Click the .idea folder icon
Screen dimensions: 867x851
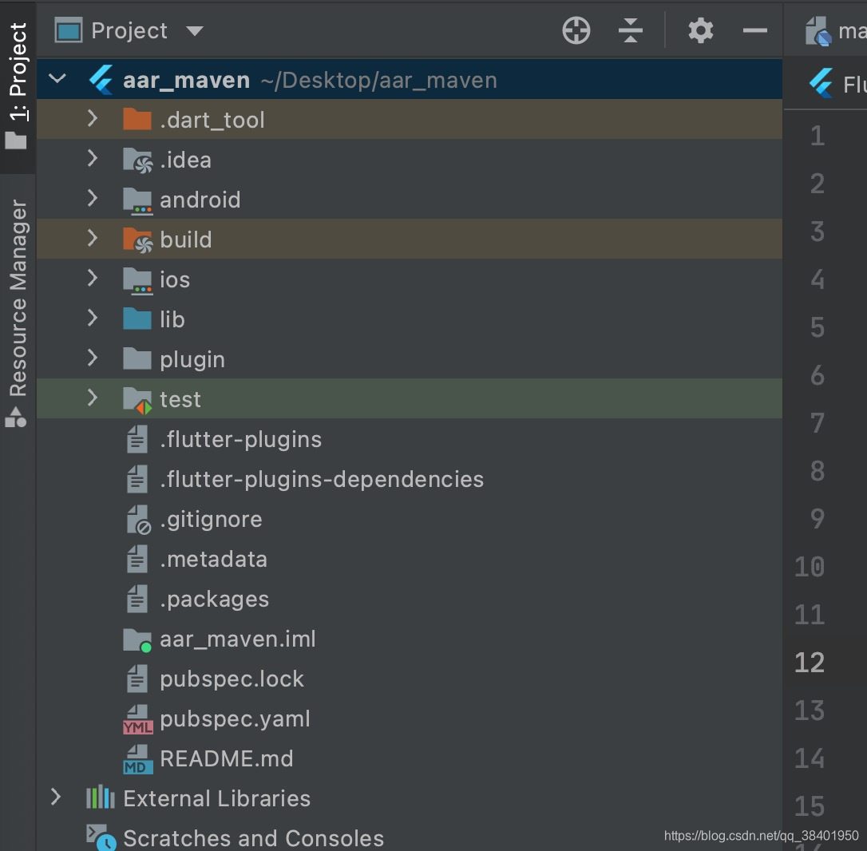[x=137, y=160]
